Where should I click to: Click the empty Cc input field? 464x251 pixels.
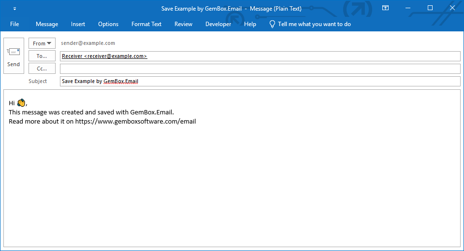[260, 69]
